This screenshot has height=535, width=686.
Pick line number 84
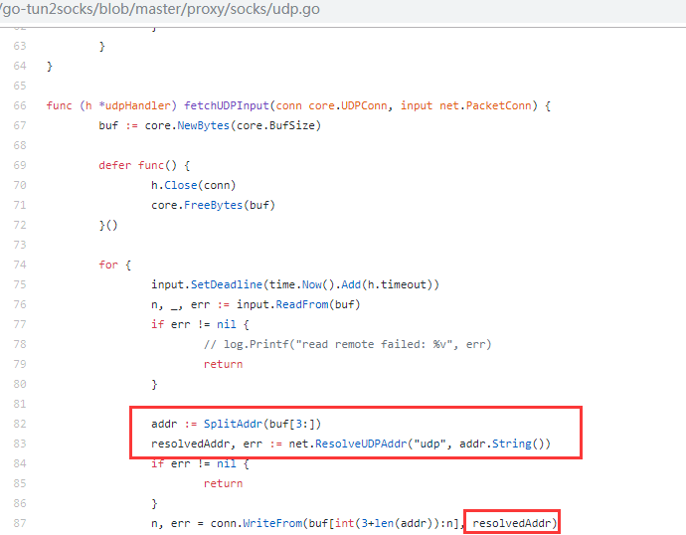pos(20,463)
